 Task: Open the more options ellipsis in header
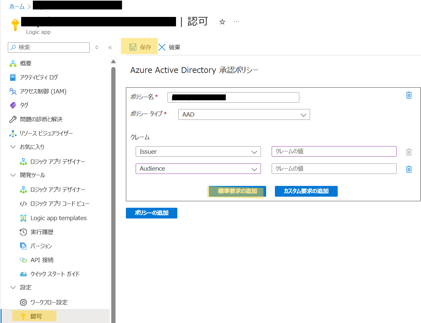click(x=237, y=22)
